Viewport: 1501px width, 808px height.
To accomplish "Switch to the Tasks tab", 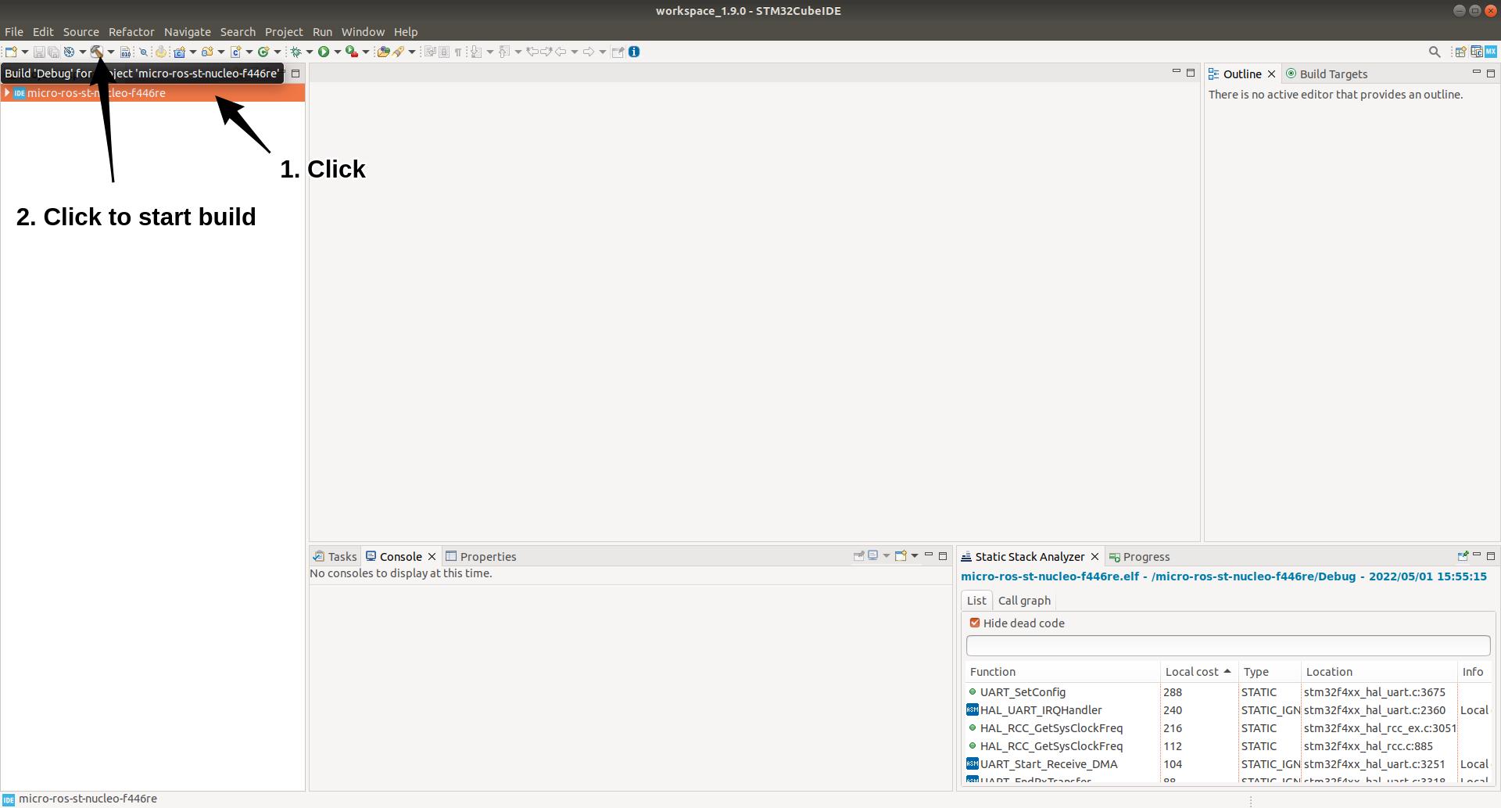I will point(335,556).
